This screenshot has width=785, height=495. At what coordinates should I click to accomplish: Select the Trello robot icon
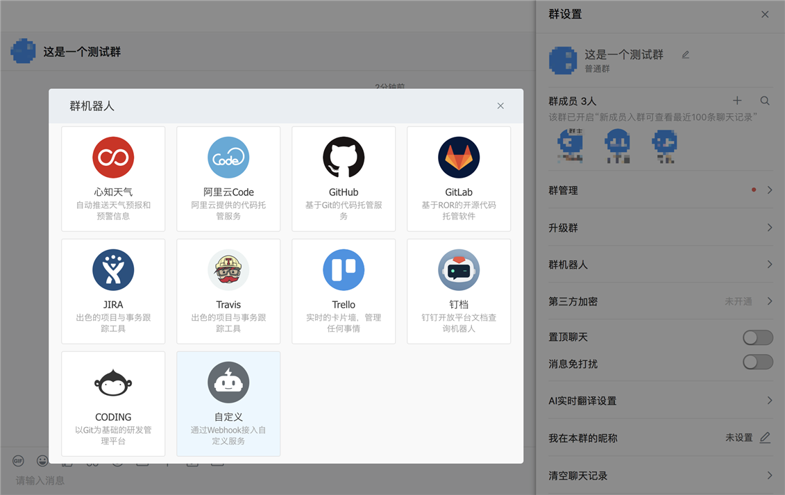[x=344, y=270]
